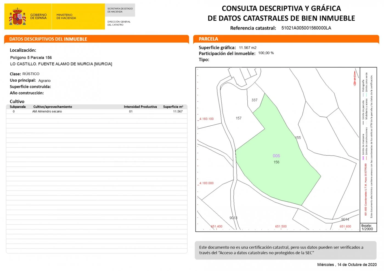Select the "11.567 m2" graphic surface value
Screen dimensions: 384x271
click(x=248, y=48)
